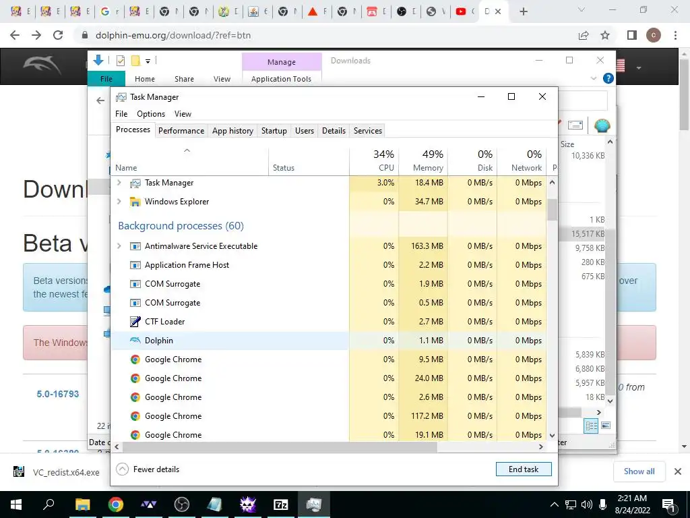
Task: Open the Share tab in File Explorer
Action: pos(184,79)
